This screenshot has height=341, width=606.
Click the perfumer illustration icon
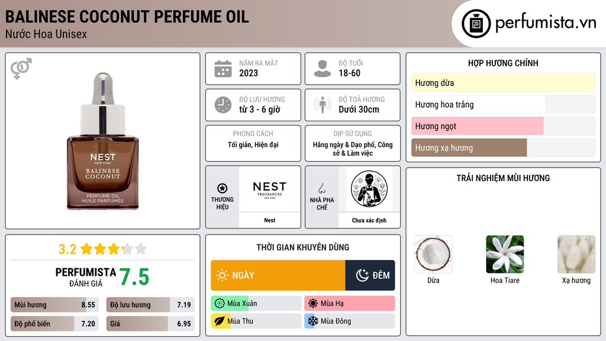(369, 189)
